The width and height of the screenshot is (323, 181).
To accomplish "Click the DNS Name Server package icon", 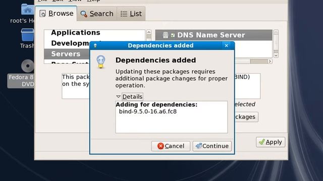I will pyautogui.click(x=166, y=35).
